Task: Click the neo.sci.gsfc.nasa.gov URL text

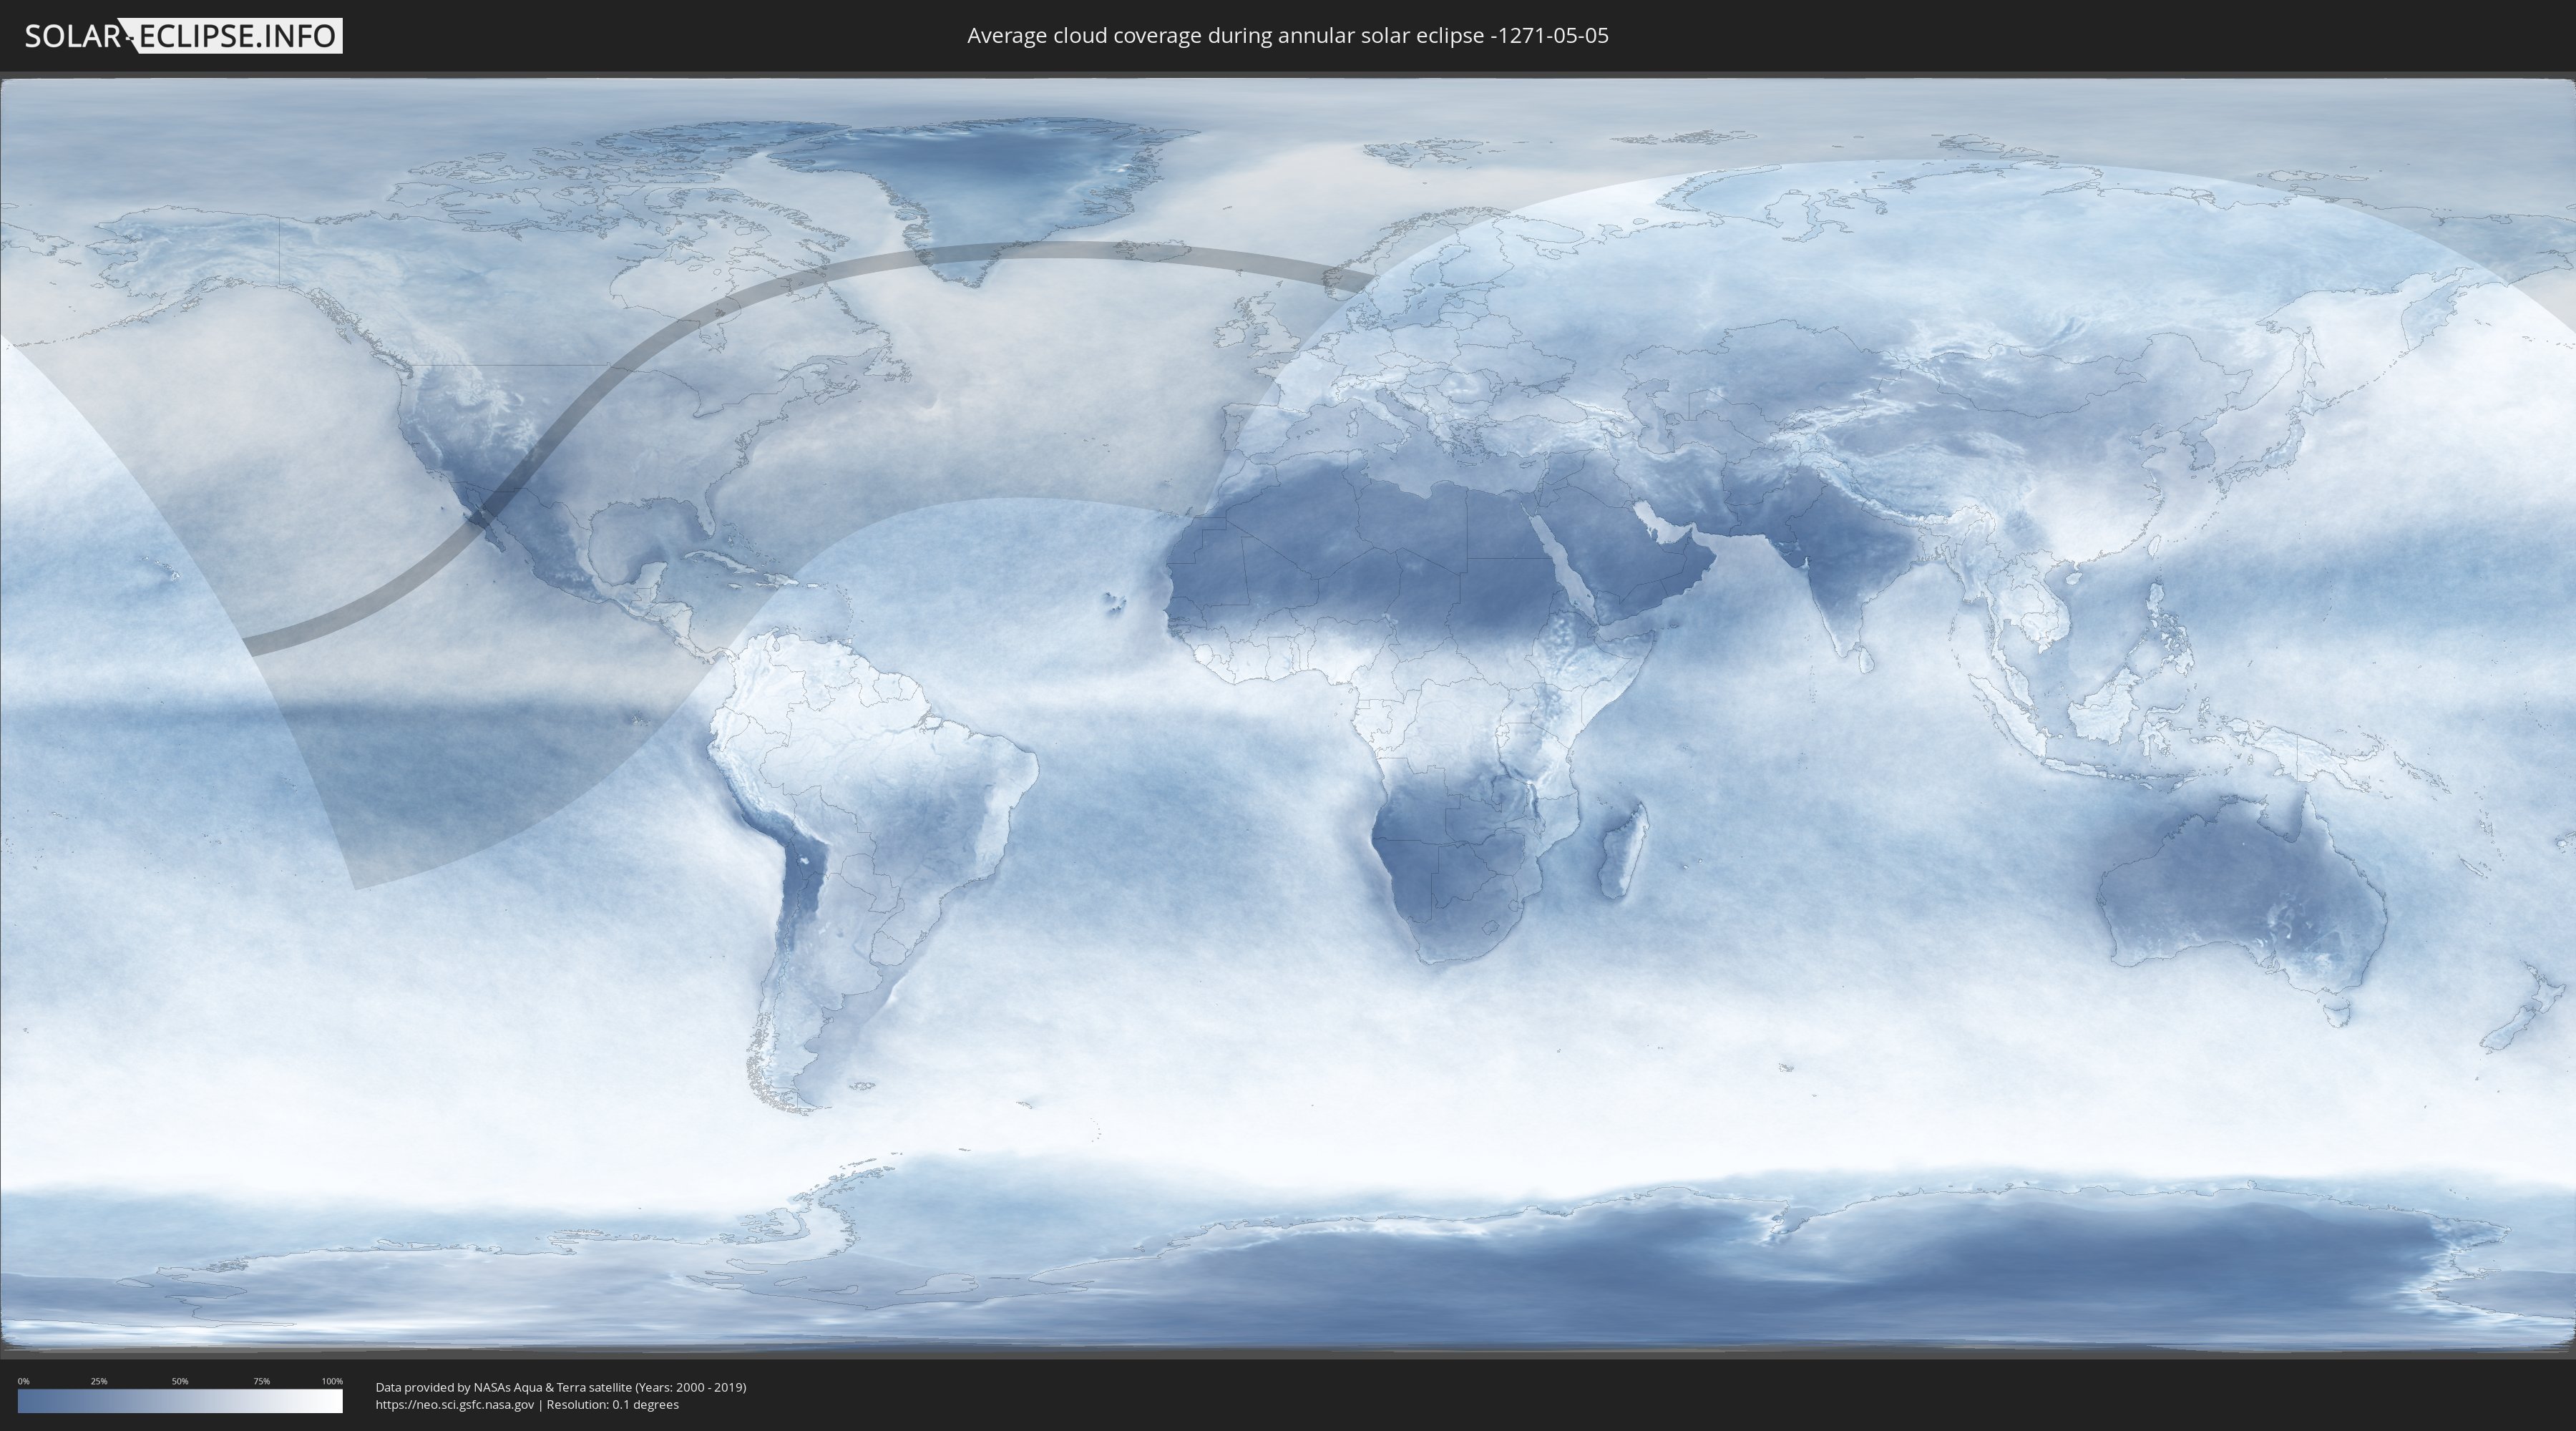Action: 454,1404
